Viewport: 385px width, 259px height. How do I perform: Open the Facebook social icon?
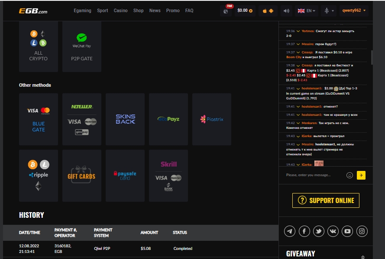[304, 231]
